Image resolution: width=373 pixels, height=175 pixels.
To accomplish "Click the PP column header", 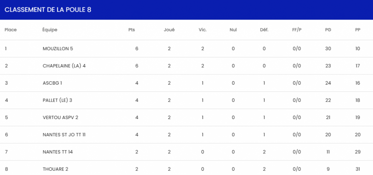I will click(x=358, y=30).
